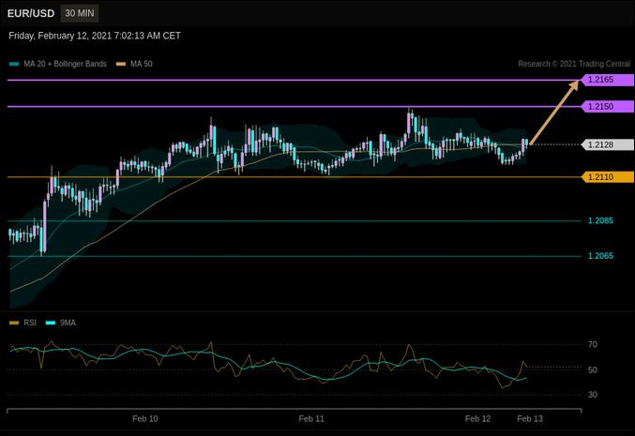This screenshot has height=436, width=635.
Task: Select the EUR/USD symbol title
Action: click(x=31, y=13)
